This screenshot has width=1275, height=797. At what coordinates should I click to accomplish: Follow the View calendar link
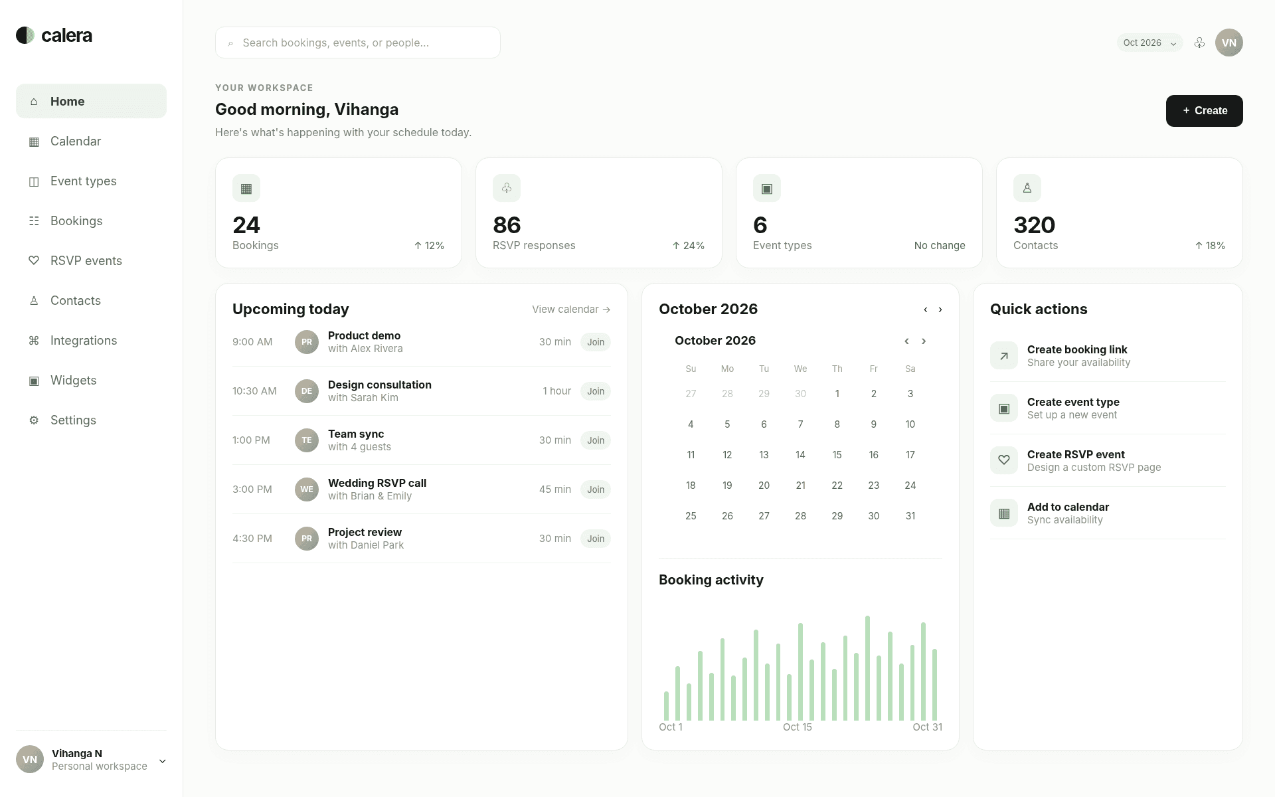[x=571, y=310]
